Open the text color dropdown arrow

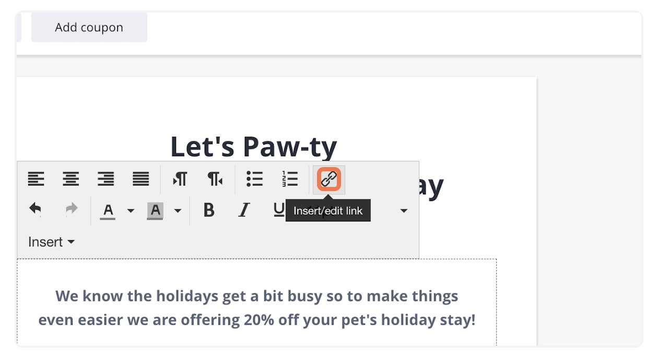[x=131, y=211]
